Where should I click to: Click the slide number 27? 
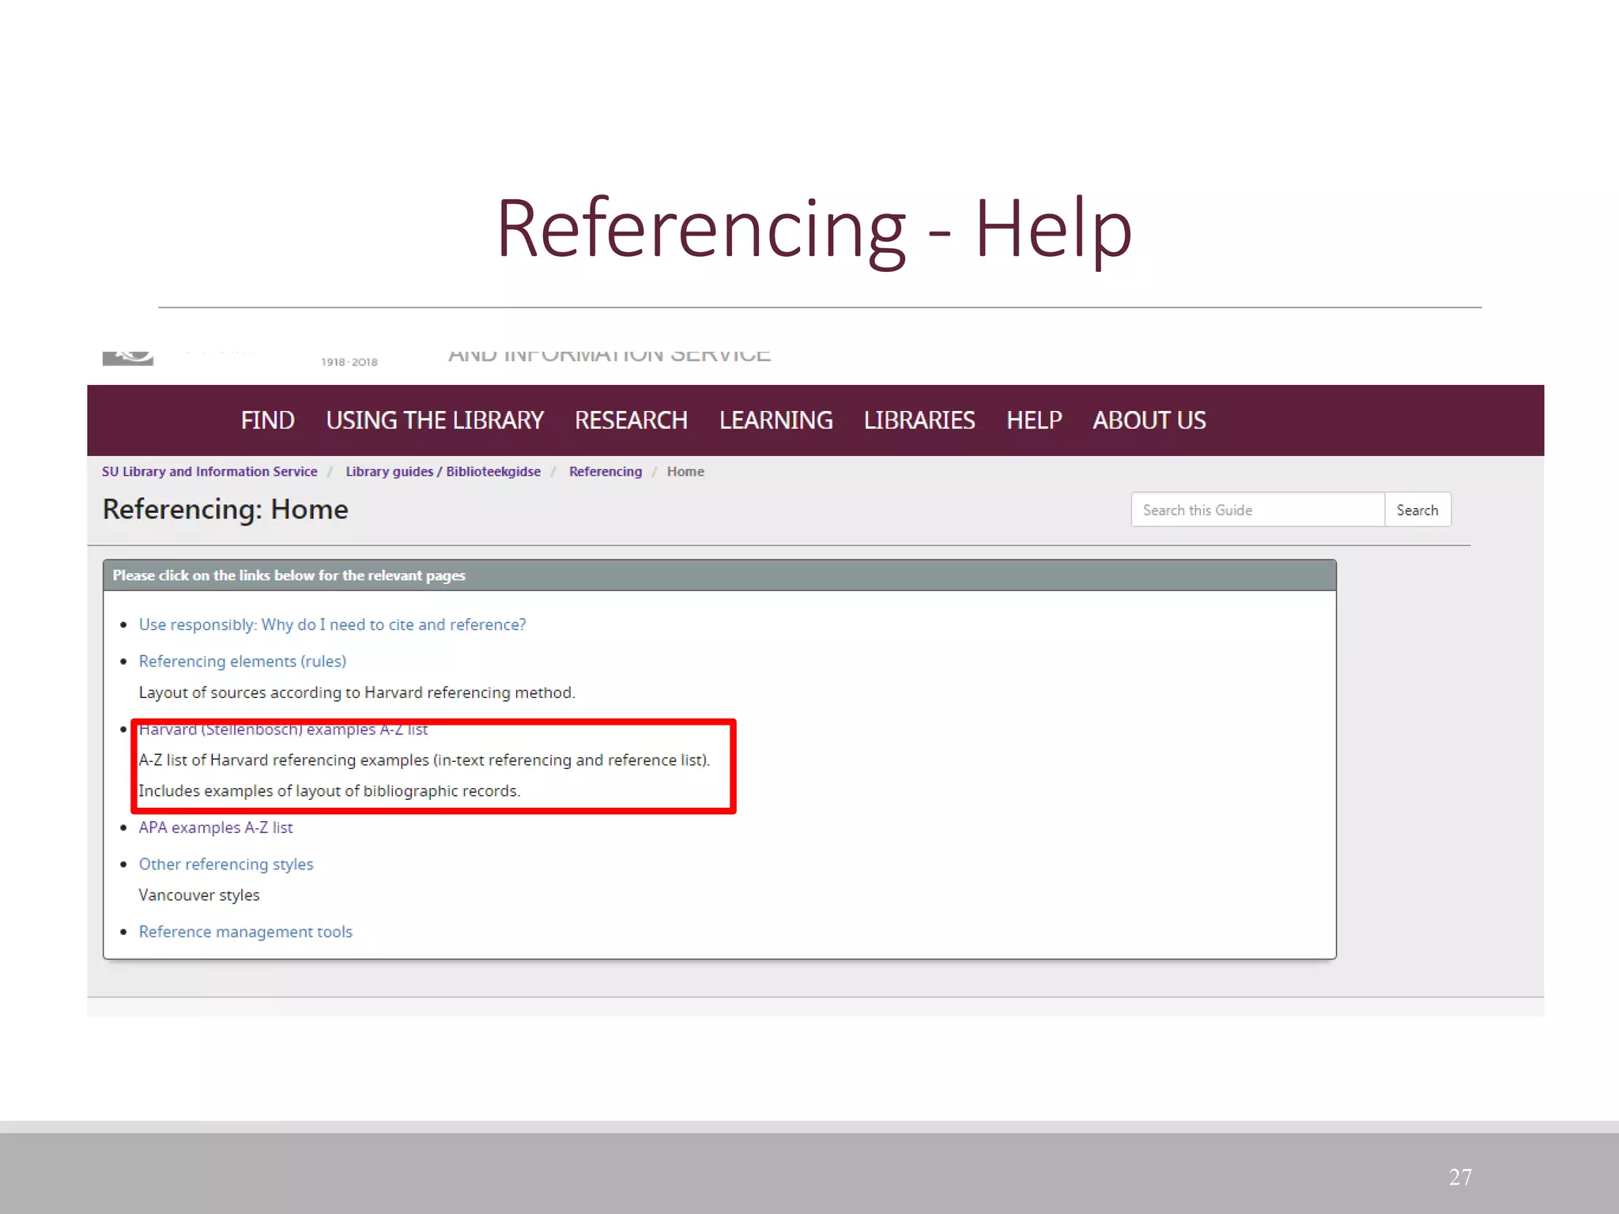(x=1460, y=1177)
